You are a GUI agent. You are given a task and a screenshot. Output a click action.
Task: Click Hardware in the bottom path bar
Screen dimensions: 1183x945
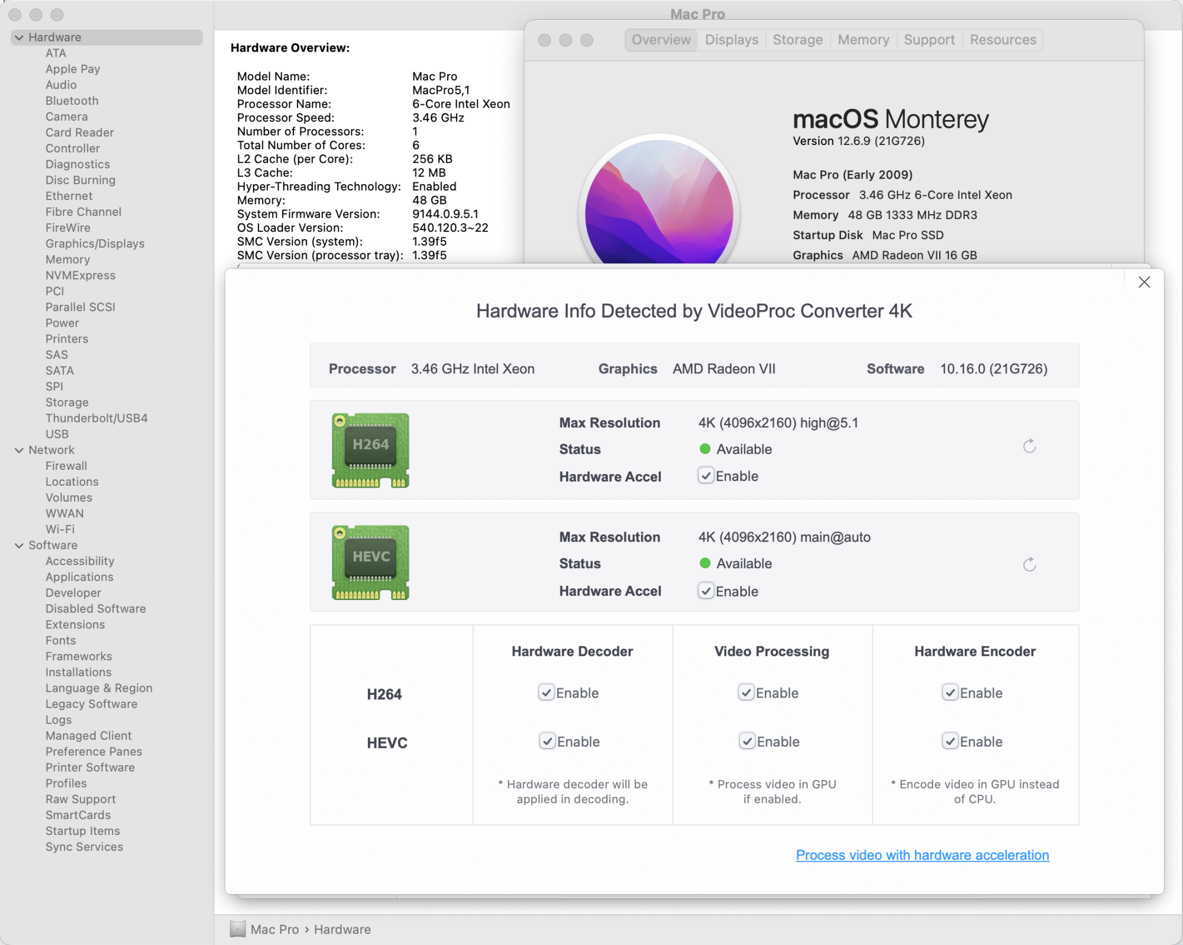coord(342,930)
